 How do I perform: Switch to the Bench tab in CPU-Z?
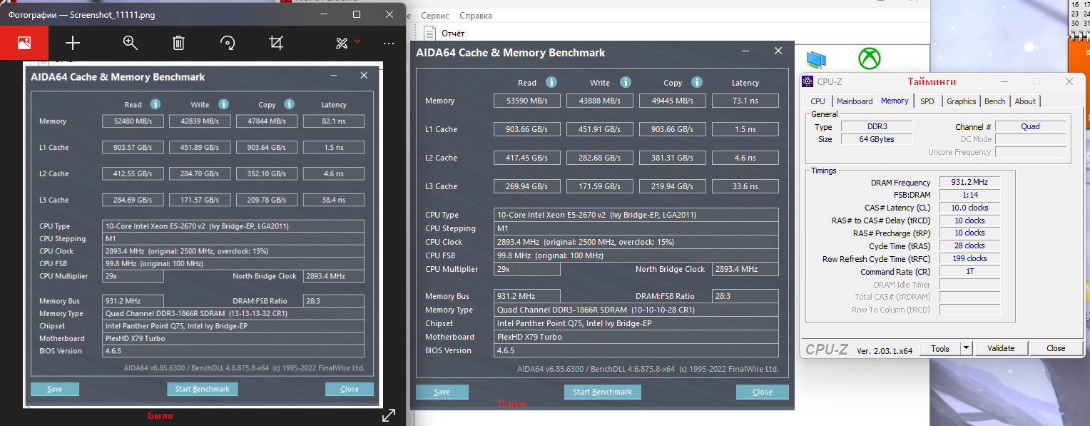[x=994, y=101]
